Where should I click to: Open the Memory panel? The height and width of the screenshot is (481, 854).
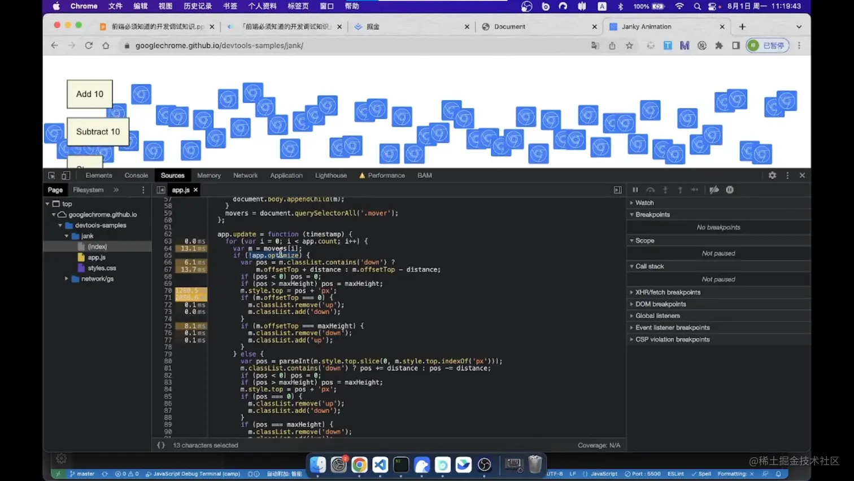coord(209,175)
